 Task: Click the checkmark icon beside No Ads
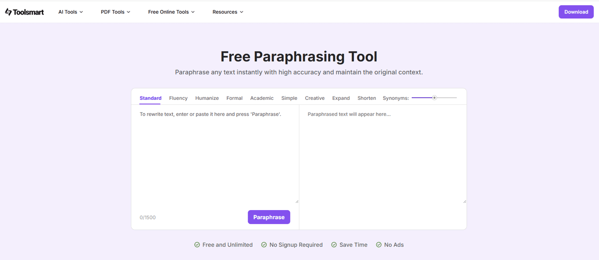pos(379,245)
